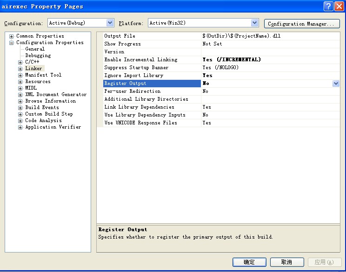Select Per-user Redirection property
Image resolution: width=346 pixels, height=272 pixels.
point(152,91)
